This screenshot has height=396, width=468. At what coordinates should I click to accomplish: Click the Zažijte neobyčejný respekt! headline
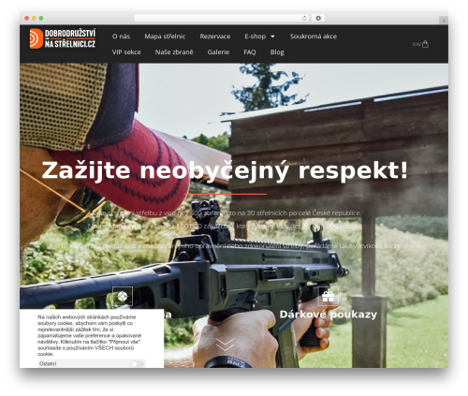[225, 170]
